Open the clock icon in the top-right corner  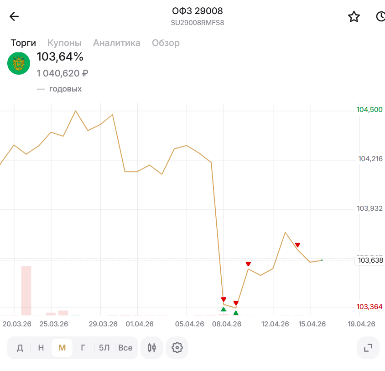(380, 17)
